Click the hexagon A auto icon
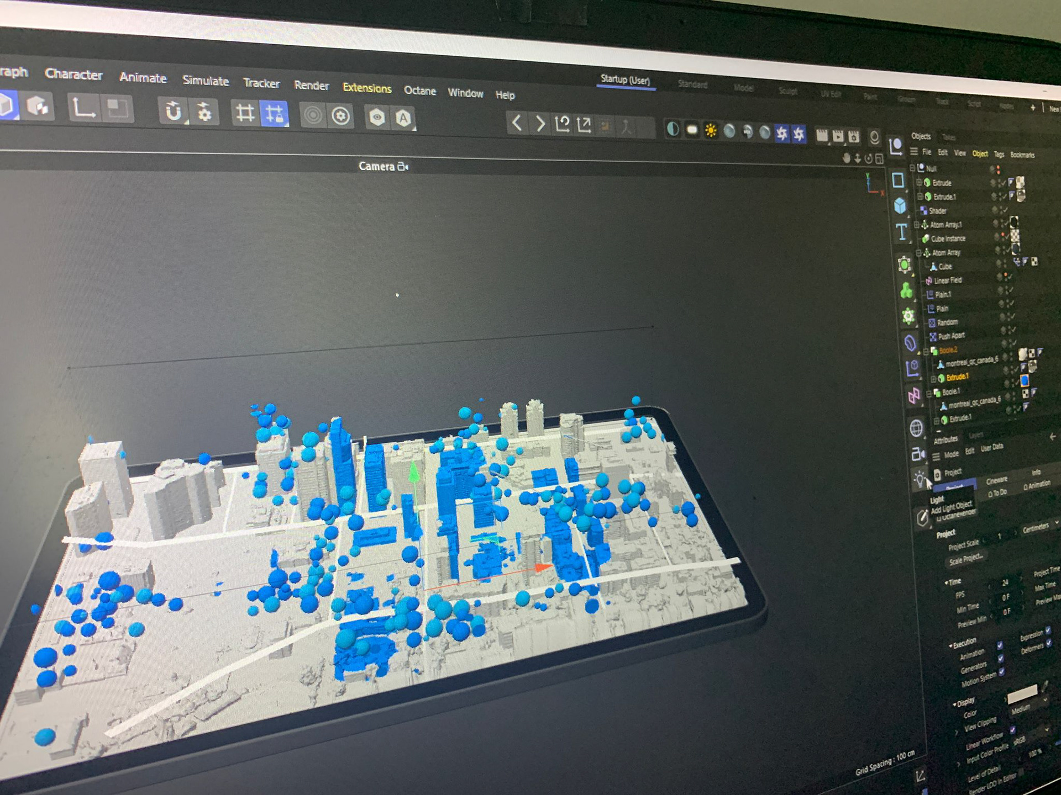 403,119
